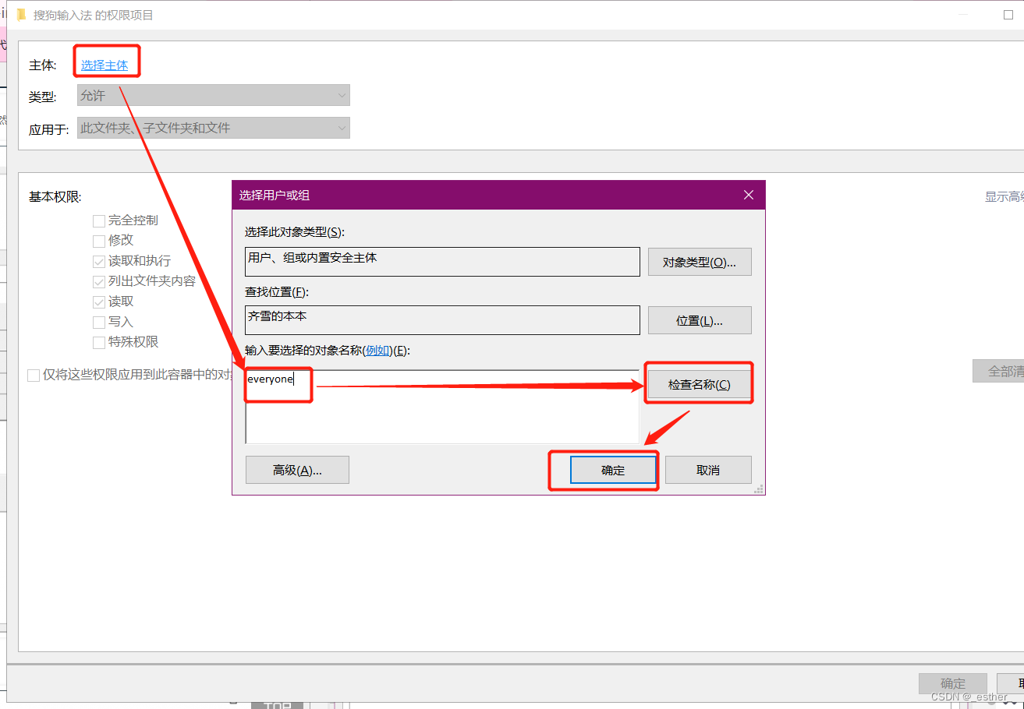The image size is (1024, 709).
Task: Click the 选择主体 link
Action: [x=105, y=65]
